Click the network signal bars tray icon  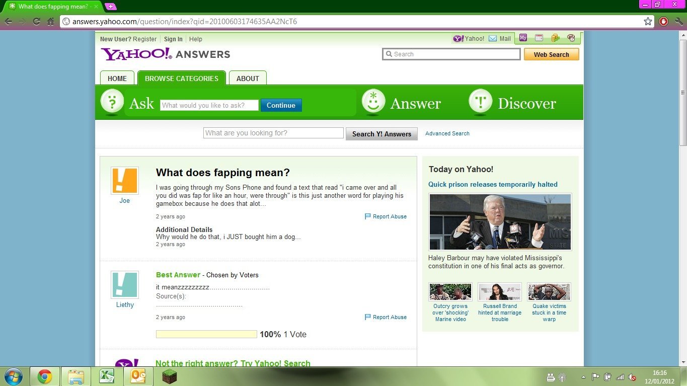(x=620, y=377)
